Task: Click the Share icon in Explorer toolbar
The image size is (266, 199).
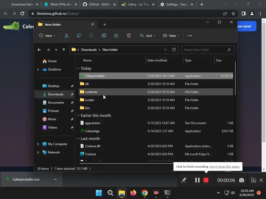Action: [116, 36]
